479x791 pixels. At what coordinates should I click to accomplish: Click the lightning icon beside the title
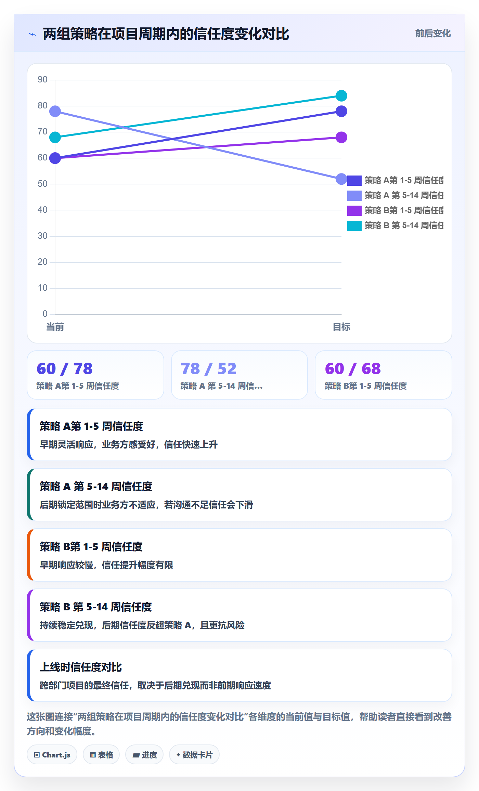33,34
